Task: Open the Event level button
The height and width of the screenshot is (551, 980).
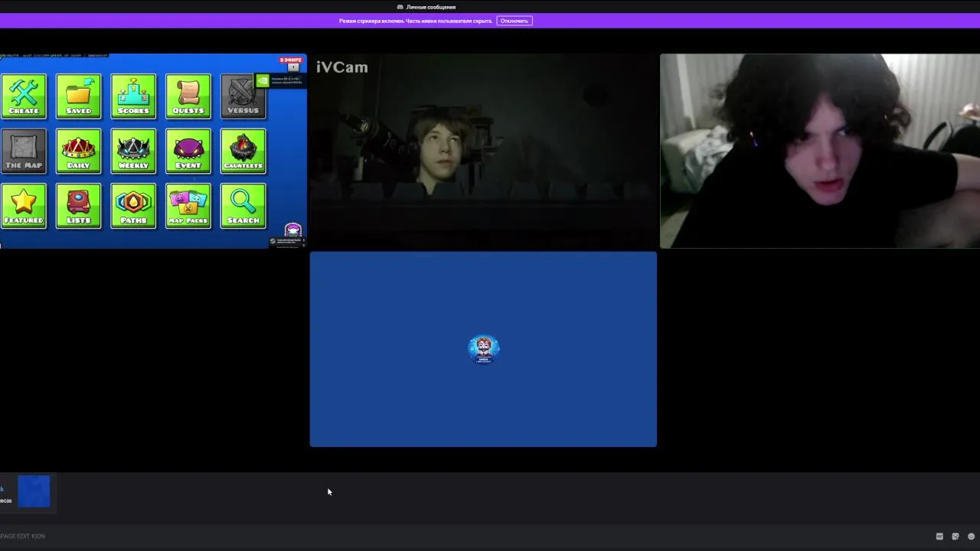Action: point(188,151)
